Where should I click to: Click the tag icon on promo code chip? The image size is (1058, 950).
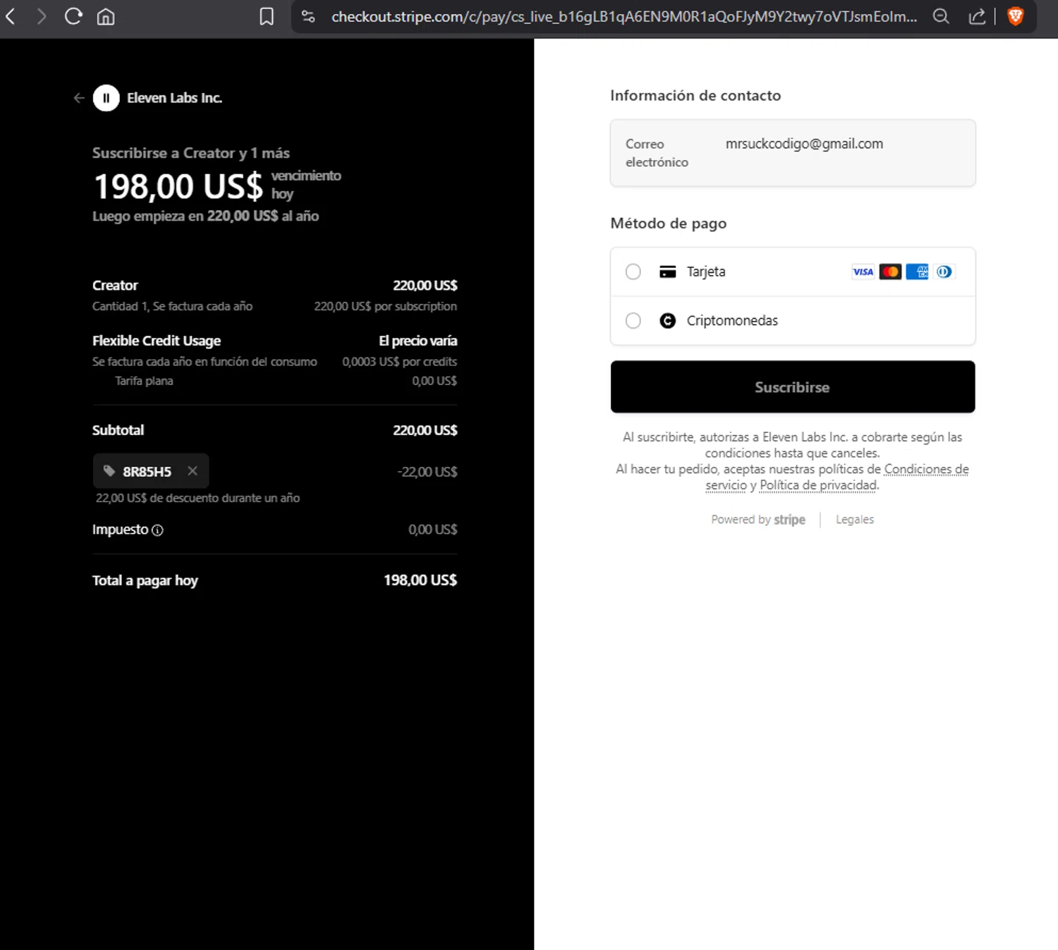tap(109, 470)
